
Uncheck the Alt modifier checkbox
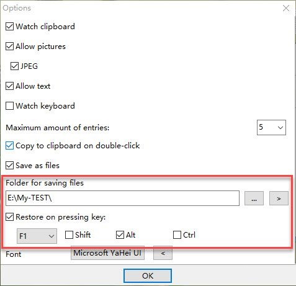tap(120, 235)
